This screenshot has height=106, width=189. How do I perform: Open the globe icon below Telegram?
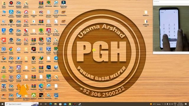point(56,67)
